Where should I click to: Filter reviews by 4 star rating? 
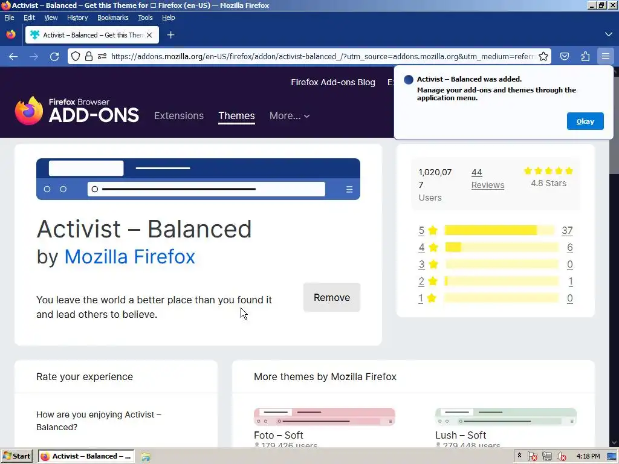(x=429, y=247)
